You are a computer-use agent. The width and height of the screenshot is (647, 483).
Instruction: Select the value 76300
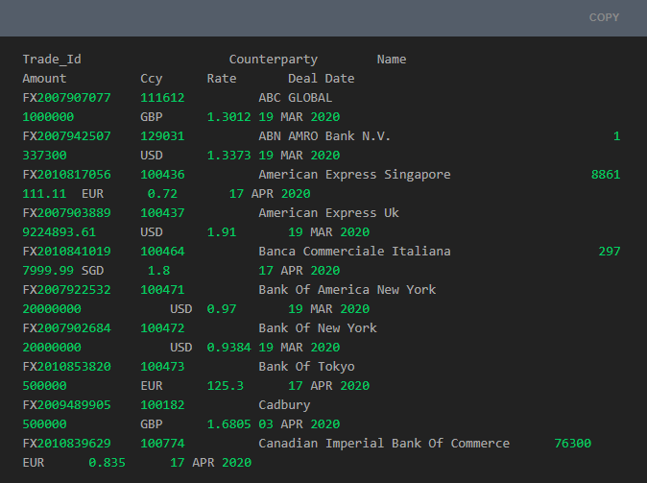(572, 444)
